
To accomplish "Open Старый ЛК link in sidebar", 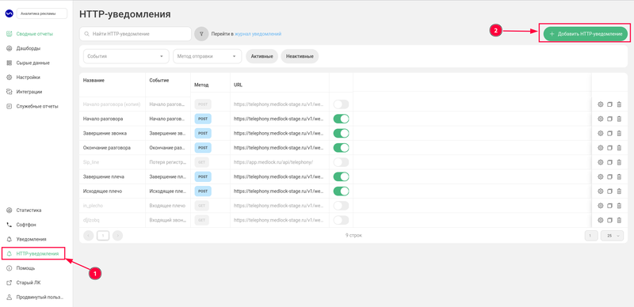I will pos(29,282).
